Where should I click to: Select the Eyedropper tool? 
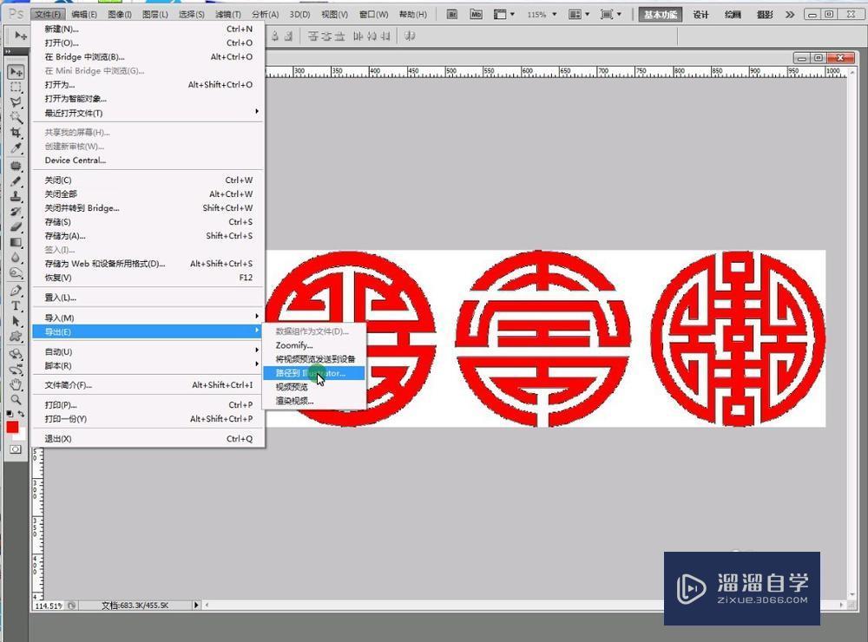tap(16, 147)
